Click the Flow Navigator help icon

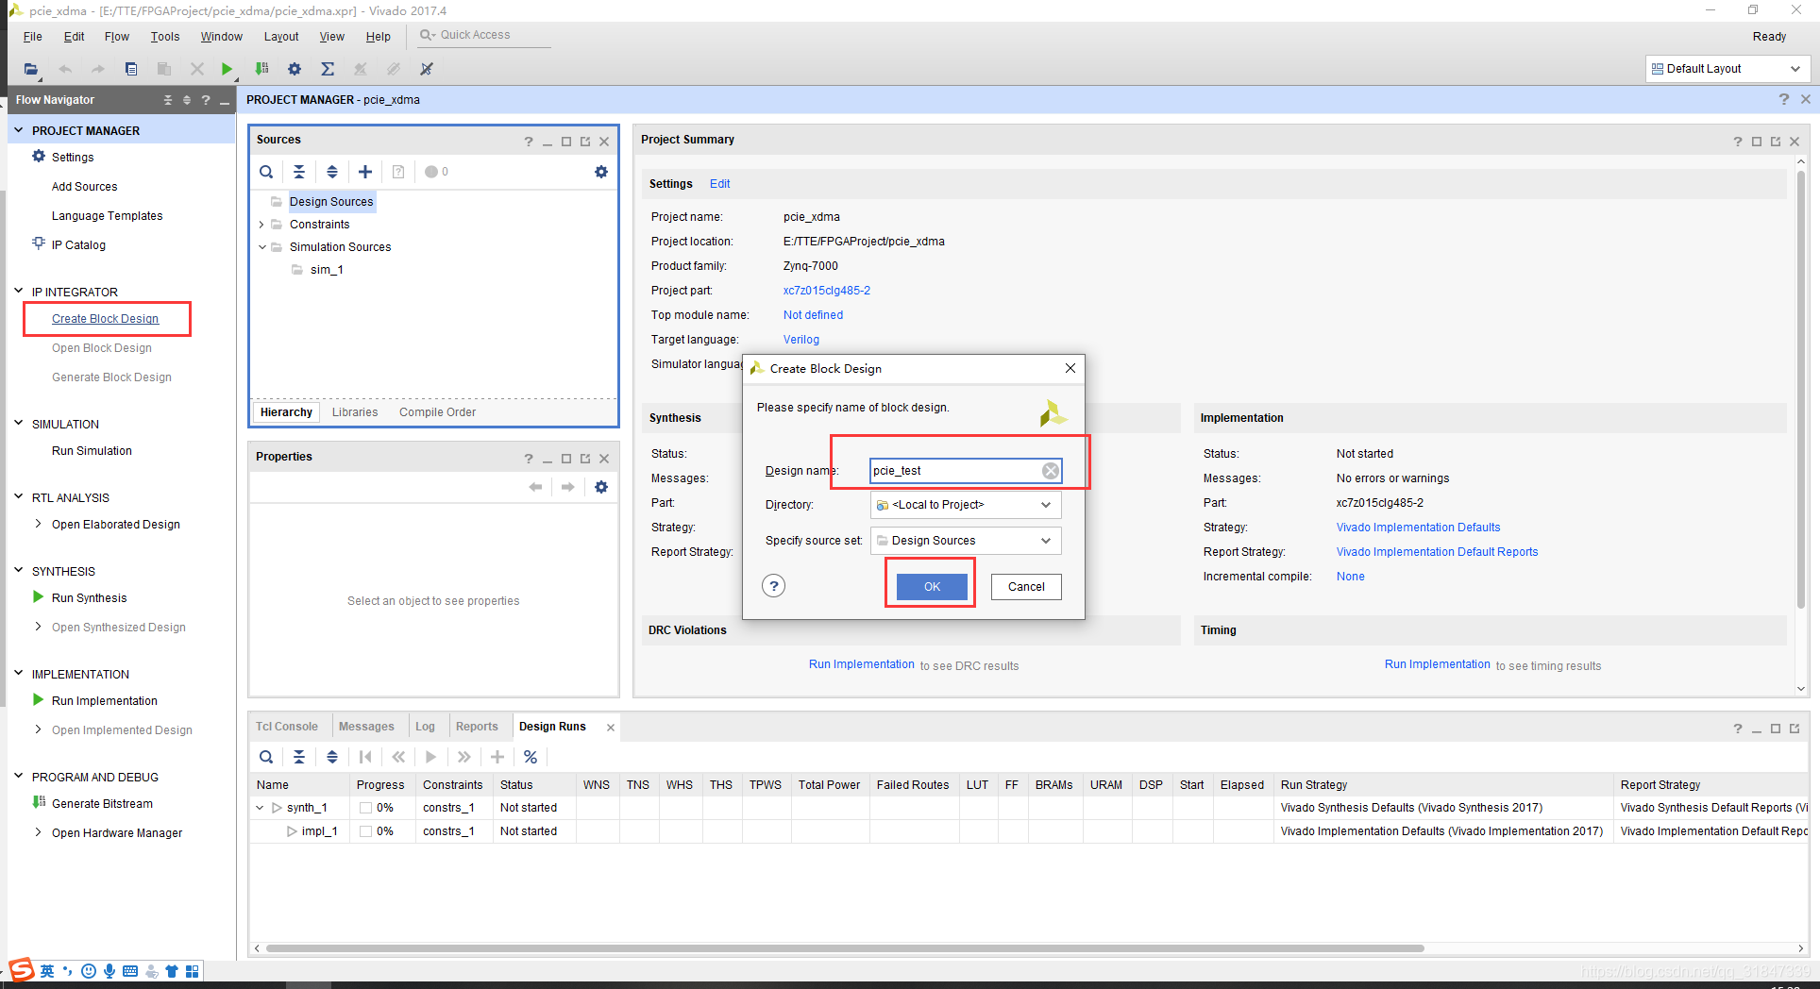(x=206, y=100)
